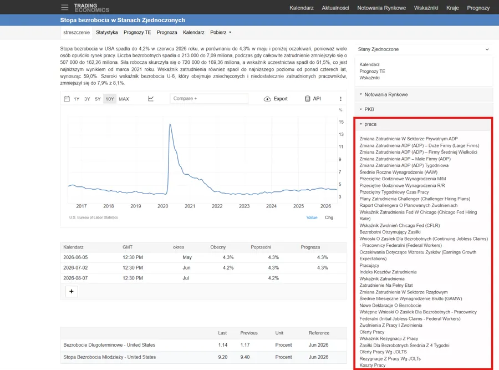Click the Trading Economics logo
Image resolution: width=499 pixels, height=370 pixels.
point(91,8)
